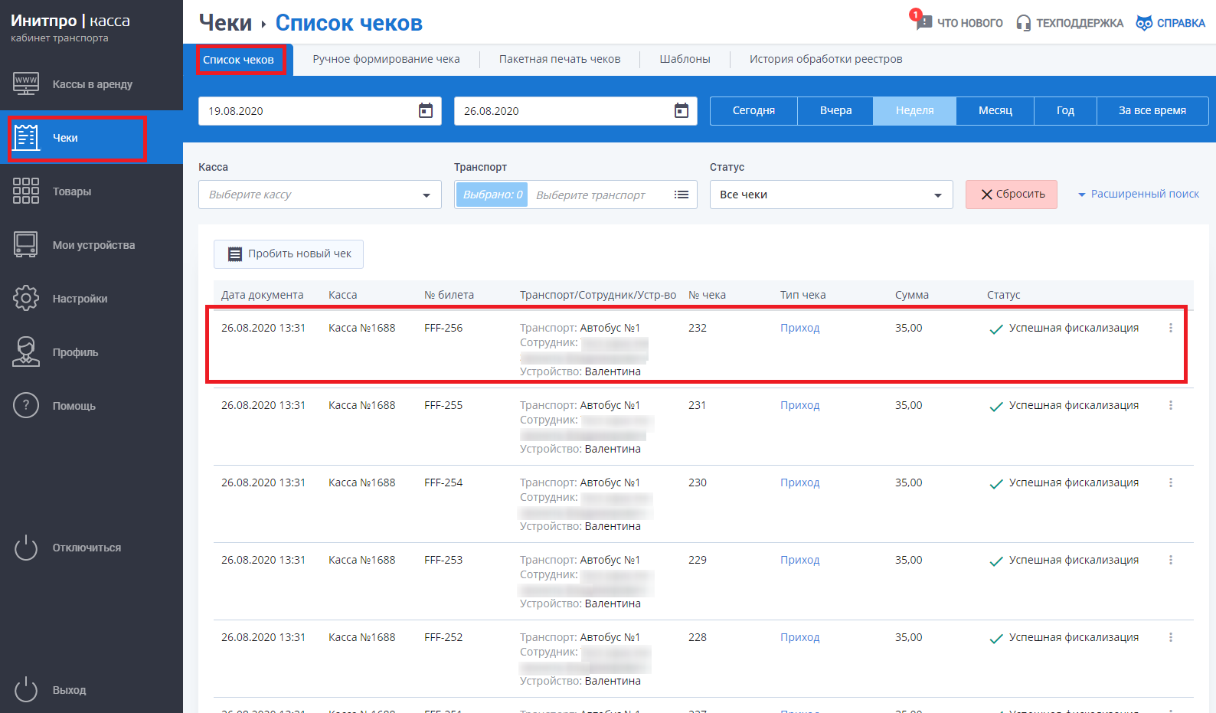Click the Отключиться power icon
The width and height of the screenshot is (1216, 713).
point(26,548)
